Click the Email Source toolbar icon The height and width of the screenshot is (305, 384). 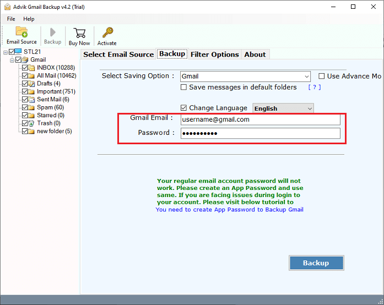point(21,32)
